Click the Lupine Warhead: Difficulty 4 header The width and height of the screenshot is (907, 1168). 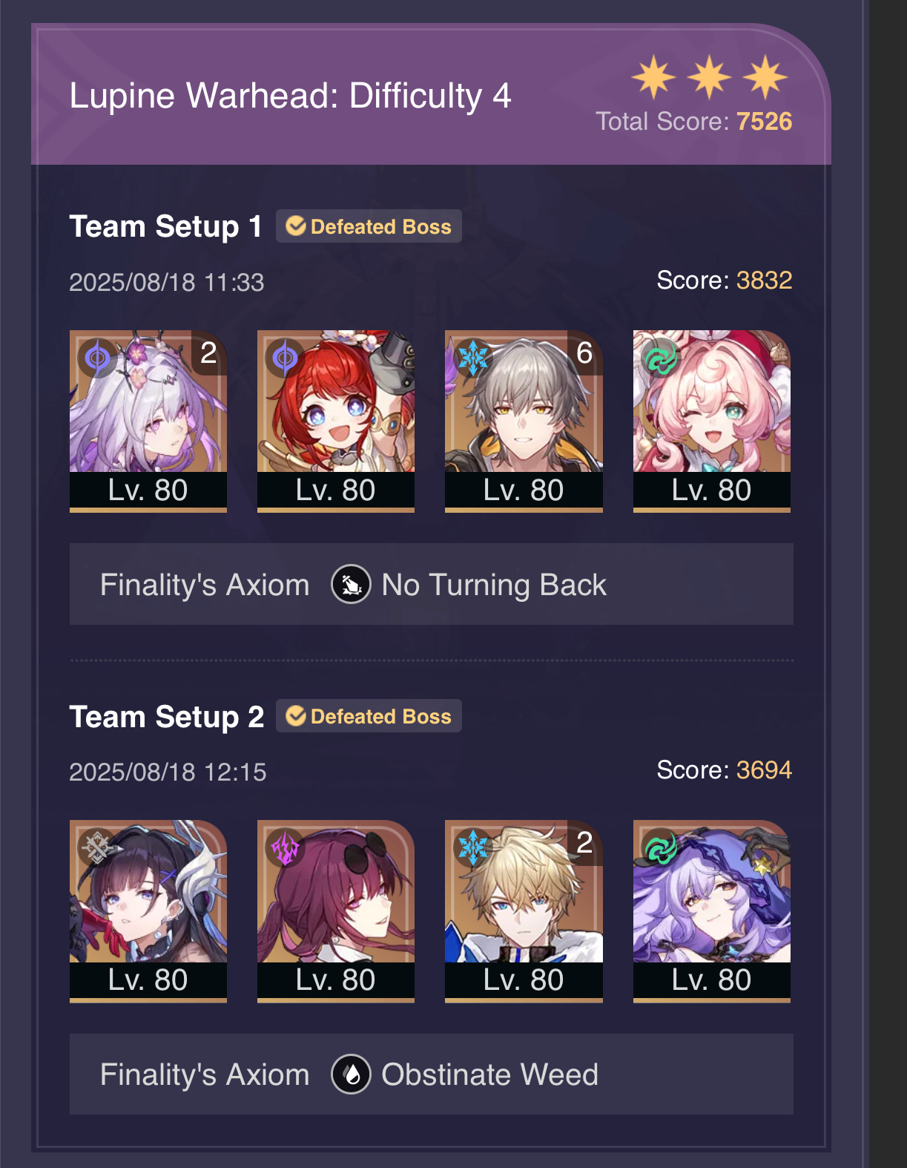click(290, 96)
